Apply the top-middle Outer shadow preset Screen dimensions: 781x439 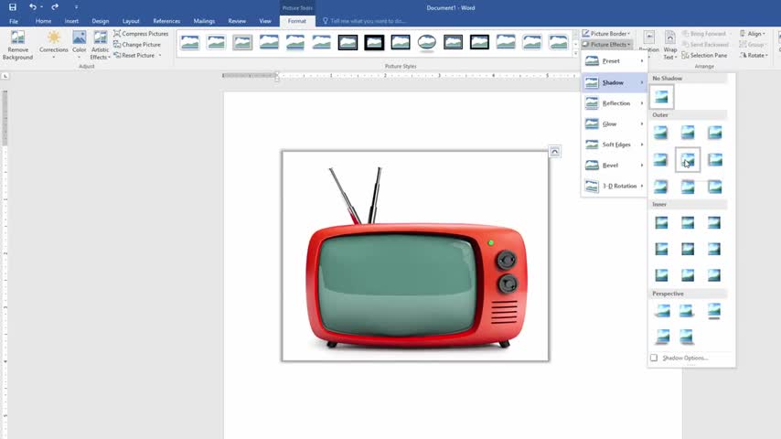click(x=688, y=133)
